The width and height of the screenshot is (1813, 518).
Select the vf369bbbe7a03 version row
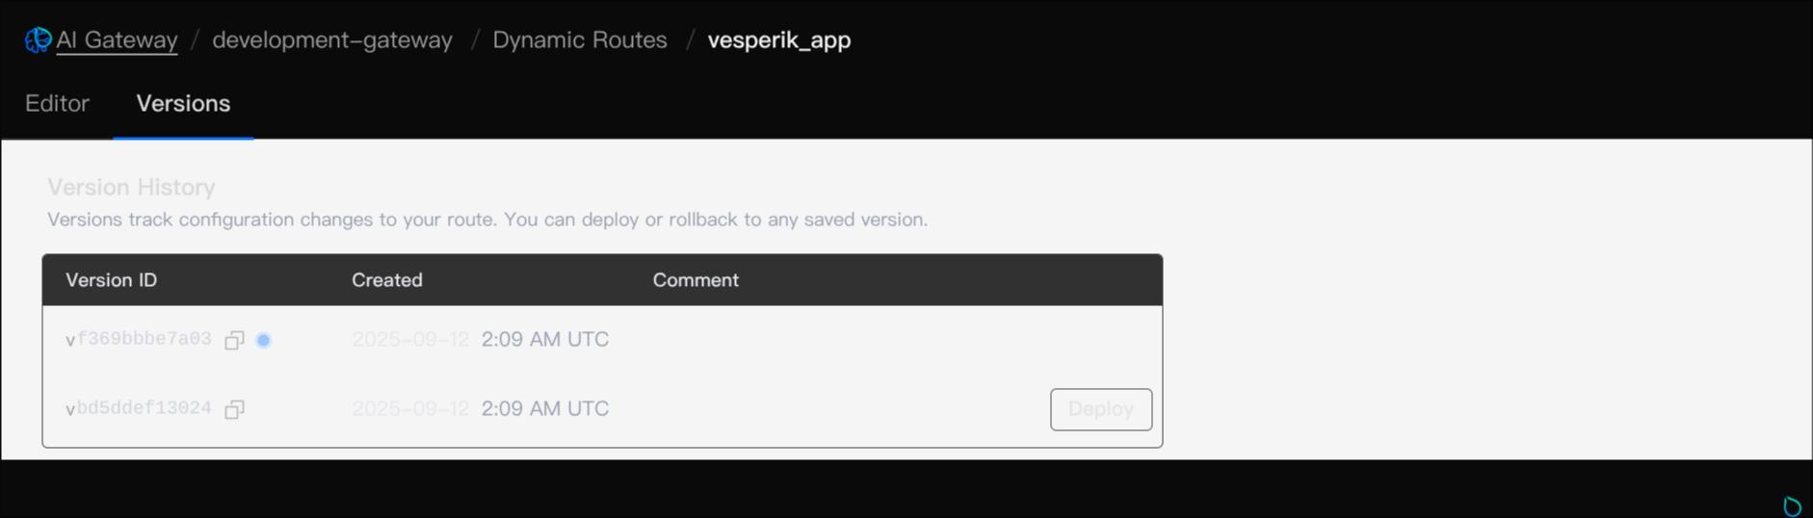[602, 340]
